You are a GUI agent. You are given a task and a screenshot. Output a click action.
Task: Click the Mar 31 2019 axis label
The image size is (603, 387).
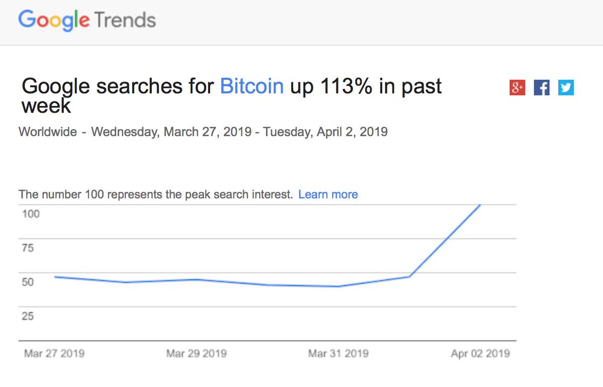click(338, 353)
